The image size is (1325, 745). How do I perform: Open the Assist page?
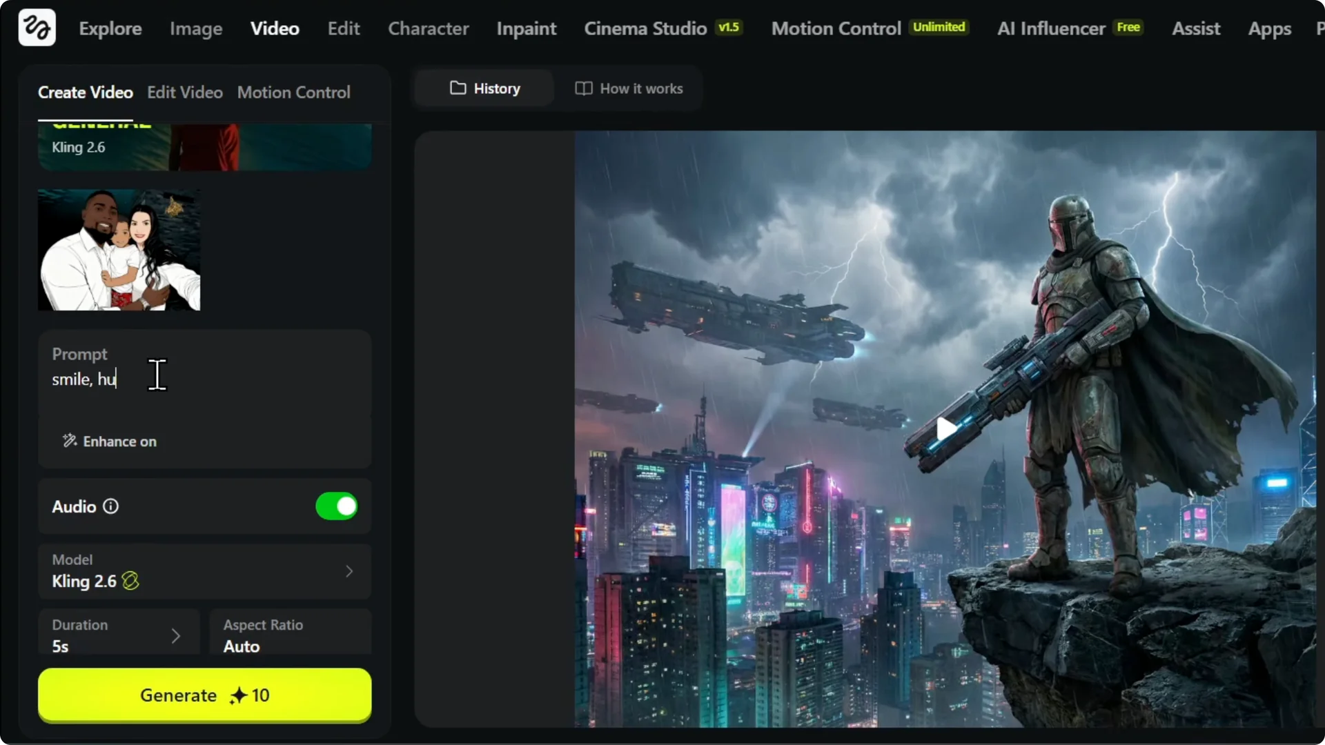click(x=1196, y=28)
